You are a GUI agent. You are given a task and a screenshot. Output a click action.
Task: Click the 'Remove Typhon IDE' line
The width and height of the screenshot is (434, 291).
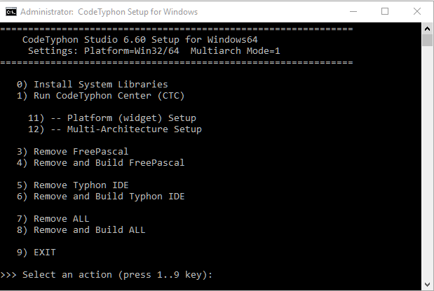[x=72, y=185]
